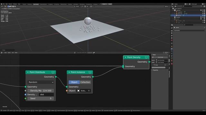This screenshot has width=206, height=115.
Task: Select Collection mode in Point Instance
Action: pyautogui.click(x=85, y=82)
